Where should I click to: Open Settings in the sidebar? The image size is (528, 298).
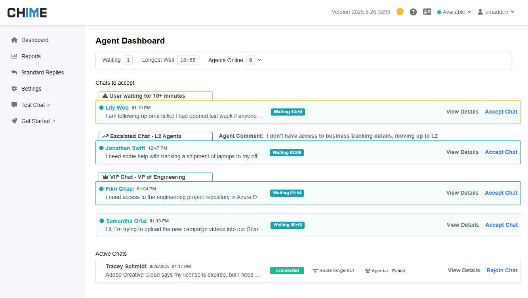tap(31, 89)
